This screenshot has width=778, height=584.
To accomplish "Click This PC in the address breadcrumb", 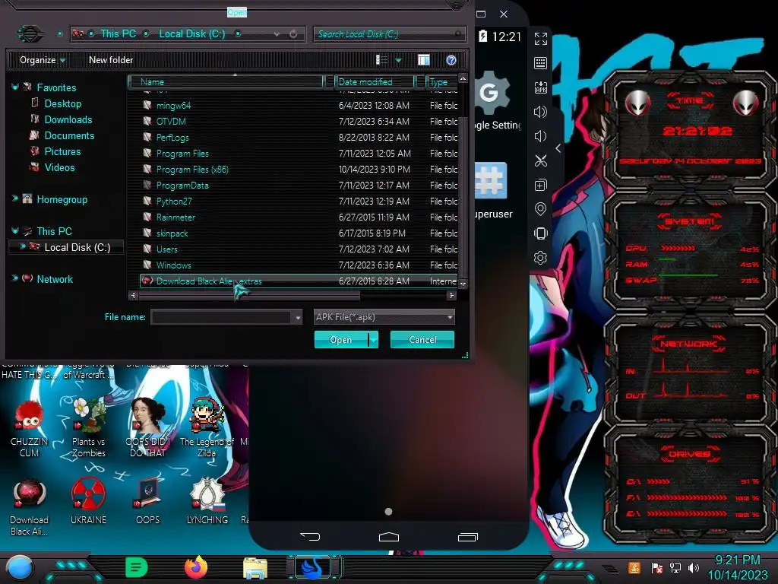I will tap(118, 33).
